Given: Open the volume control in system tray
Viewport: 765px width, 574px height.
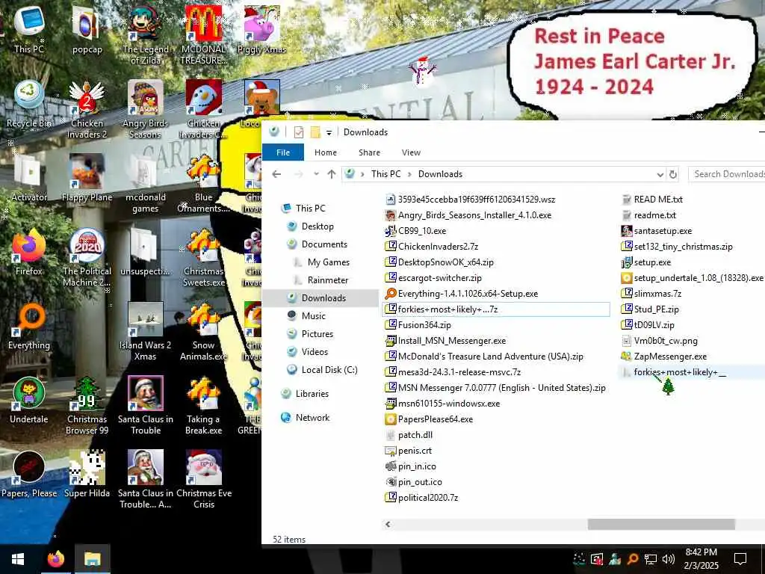Looking at the screenshot, I should coord(669,559).
